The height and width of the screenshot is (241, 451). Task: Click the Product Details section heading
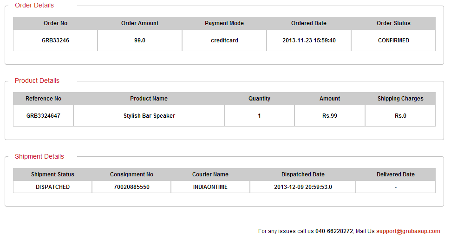[x=37, y=80]
